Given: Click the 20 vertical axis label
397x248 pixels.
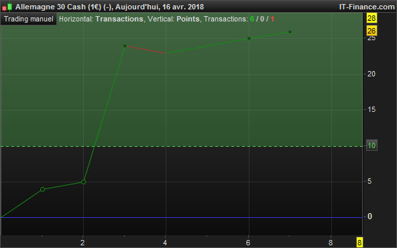Looking at the screenshot, I should 372,74.
